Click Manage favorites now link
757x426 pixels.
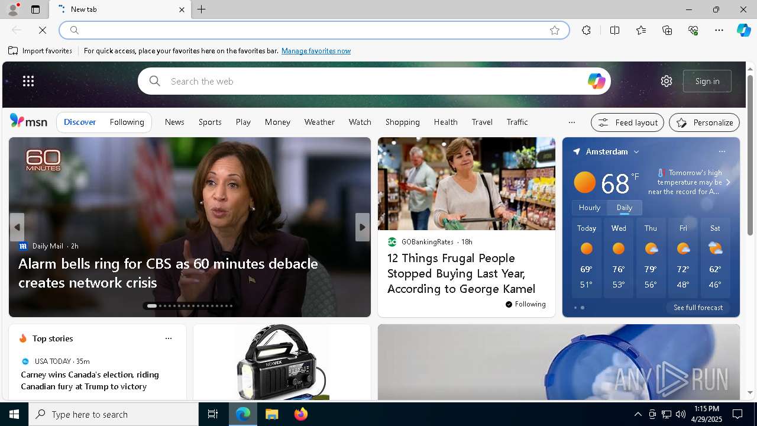pos(316,51)
